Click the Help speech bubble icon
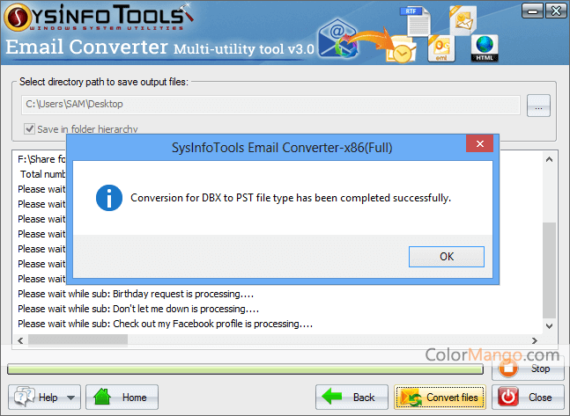Viewport: 570px width, 416px height. pyautogui.click(x=25, y=397)
